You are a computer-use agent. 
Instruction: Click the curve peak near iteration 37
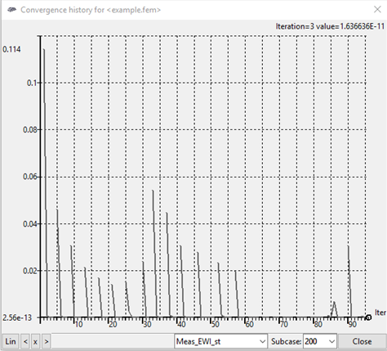(167, 213)
